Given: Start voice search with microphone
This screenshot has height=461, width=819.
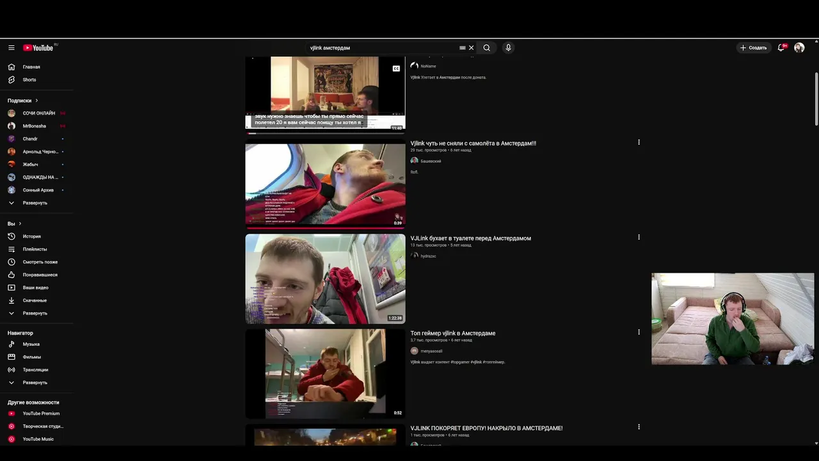Looking at the screenshot, I should [509, 47].
